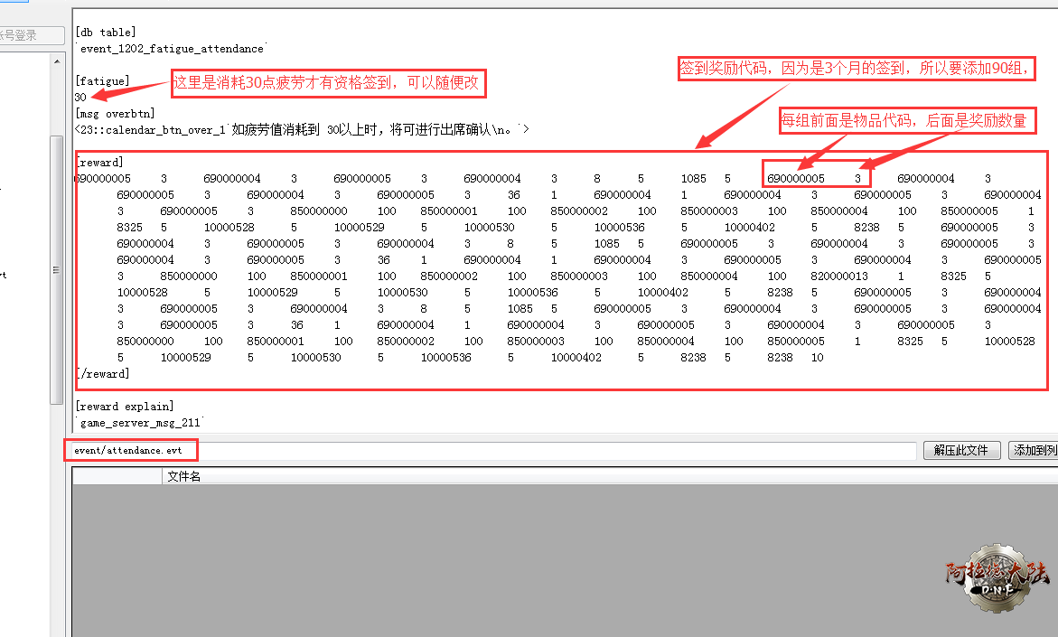Click the [reward explain] section header
Image resolution: width=1058 pixels, height=637 pixels.
[x=125, y=407]
